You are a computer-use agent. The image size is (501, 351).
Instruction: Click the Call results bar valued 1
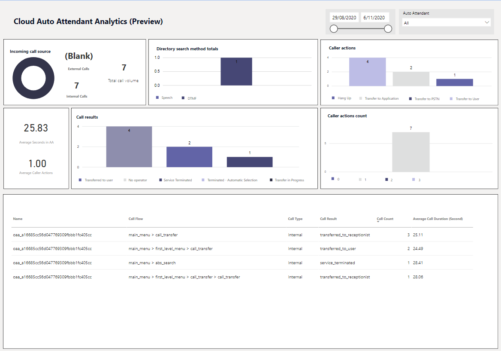250,162
